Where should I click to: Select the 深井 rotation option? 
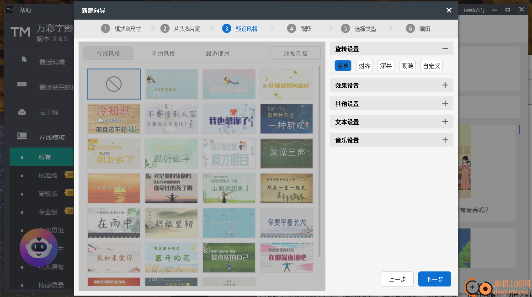386,66
